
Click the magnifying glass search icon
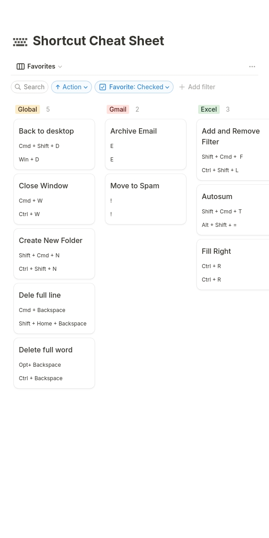tap(18, 87)
